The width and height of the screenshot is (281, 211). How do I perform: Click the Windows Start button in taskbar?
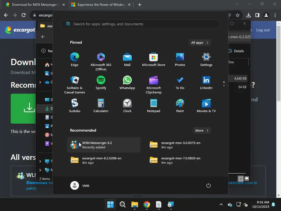pyautogui.click(x=110, y=204)
